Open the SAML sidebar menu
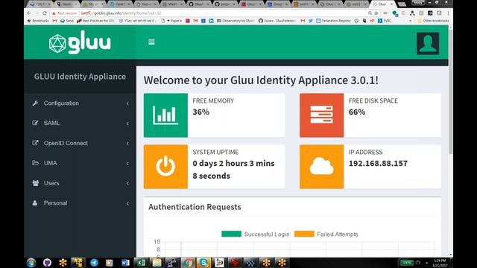This screenshot has width=477, height=268. (x=80, y=123)
